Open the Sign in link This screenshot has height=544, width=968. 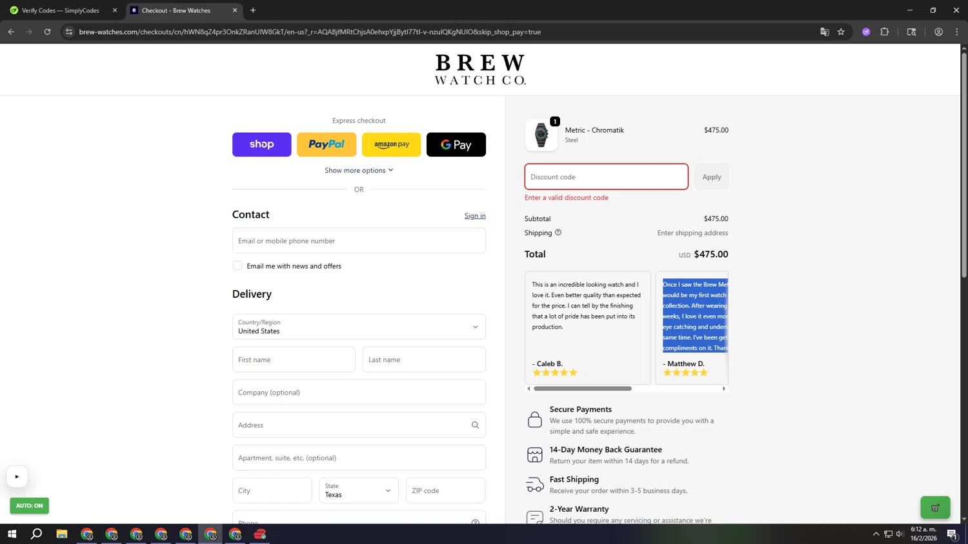[475, 215]
